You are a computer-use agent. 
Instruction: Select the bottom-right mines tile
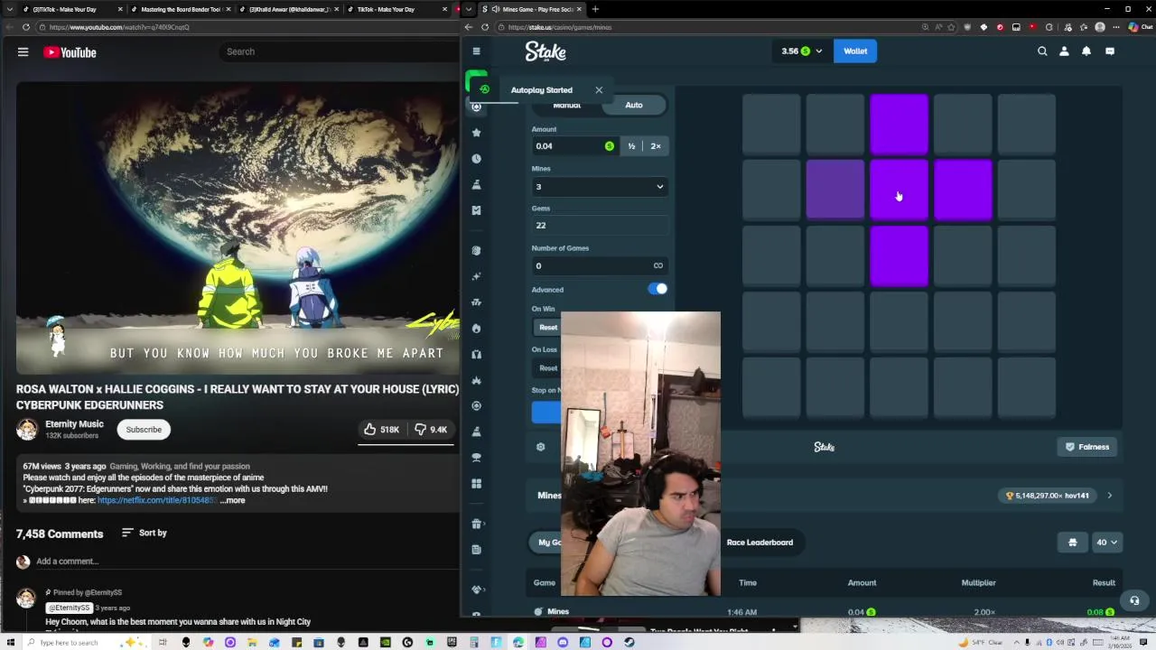(x=1027, y=388)
